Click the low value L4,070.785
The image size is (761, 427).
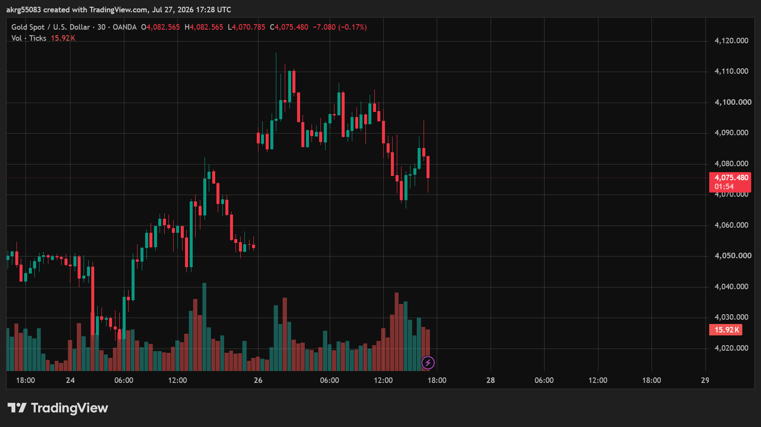[x=247, y=27]
